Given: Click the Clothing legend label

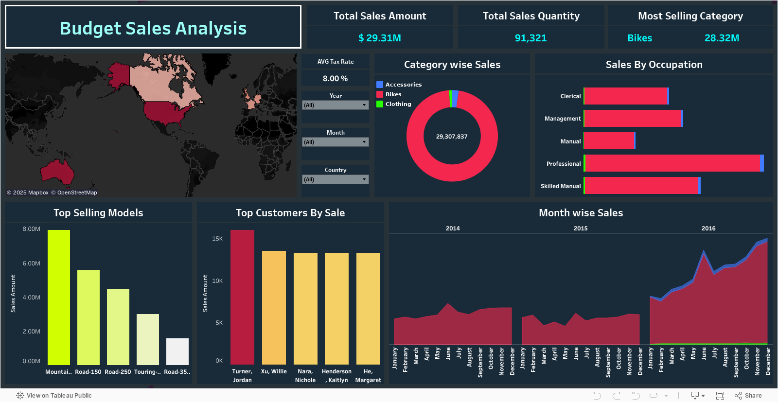Looking at the screenshot, I should click(x=398, y=104).
